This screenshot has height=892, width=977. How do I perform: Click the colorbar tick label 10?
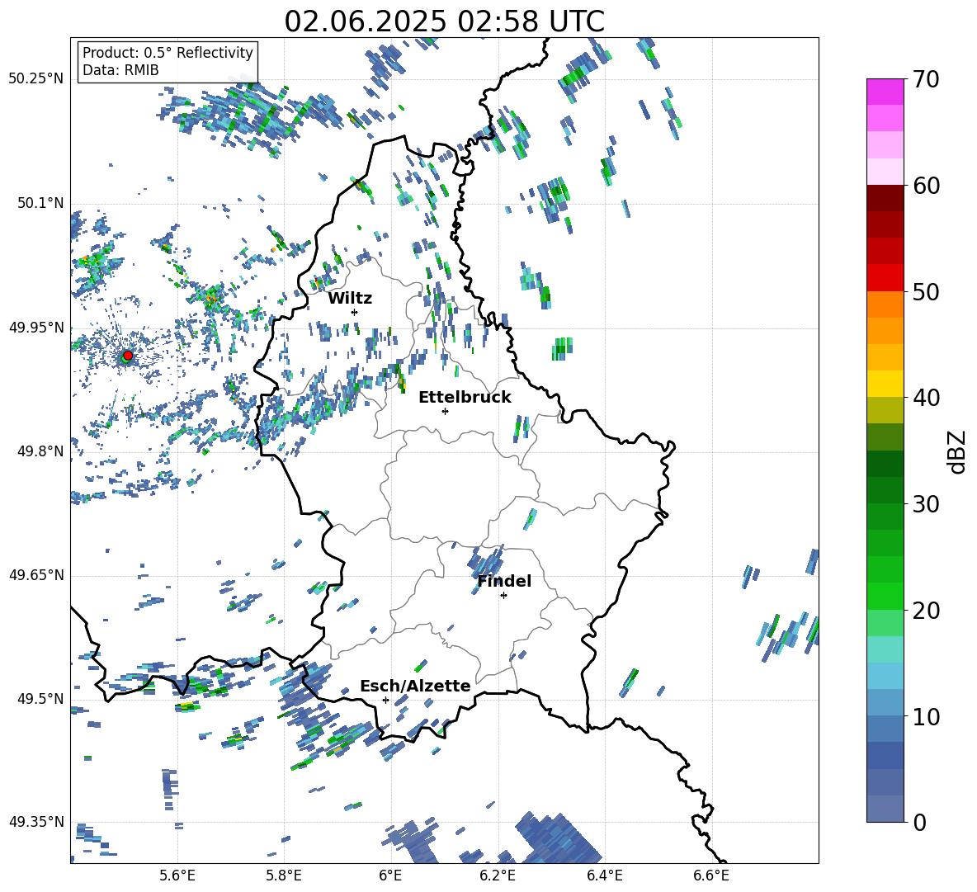(926, 716)
